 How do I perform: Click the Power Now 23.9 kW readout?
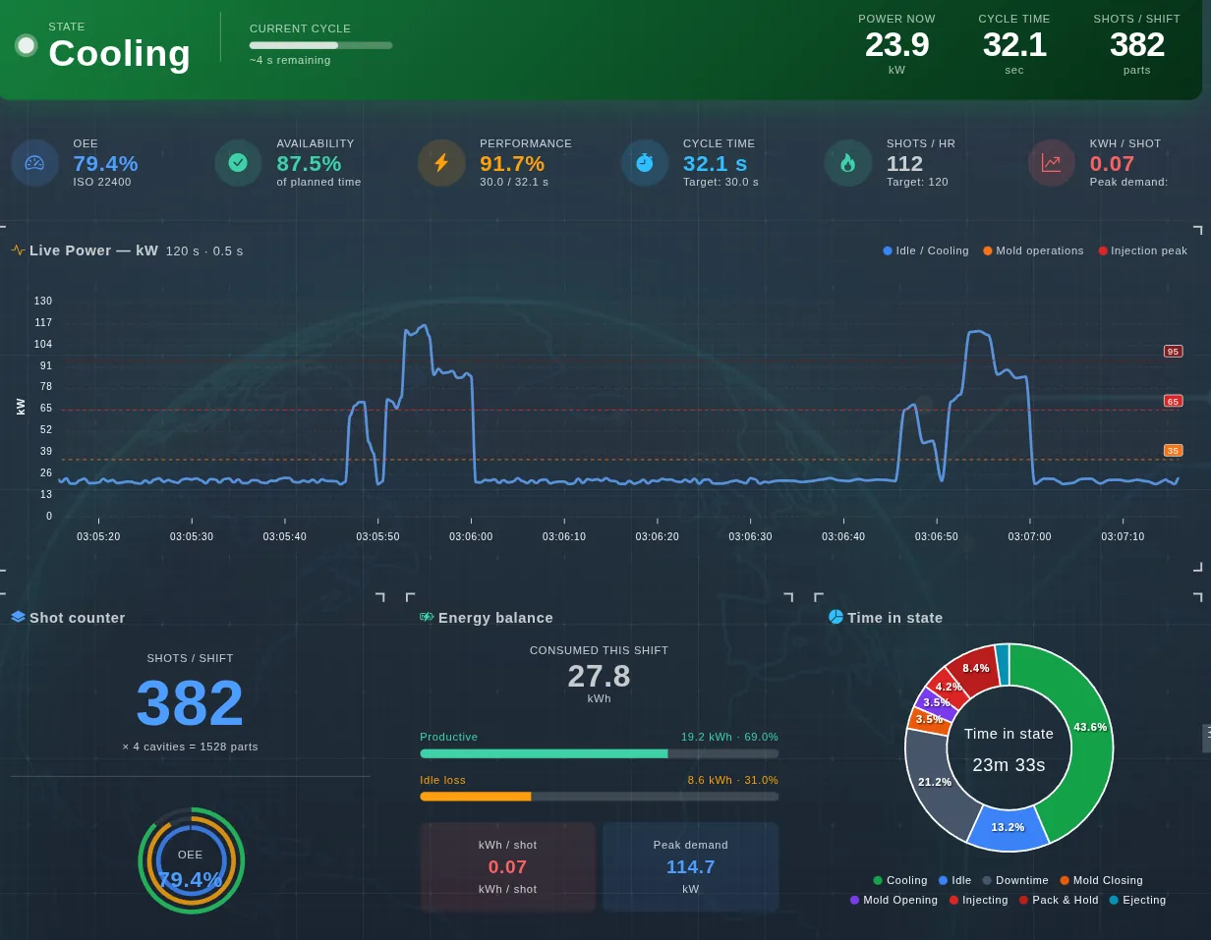point(896,44)
